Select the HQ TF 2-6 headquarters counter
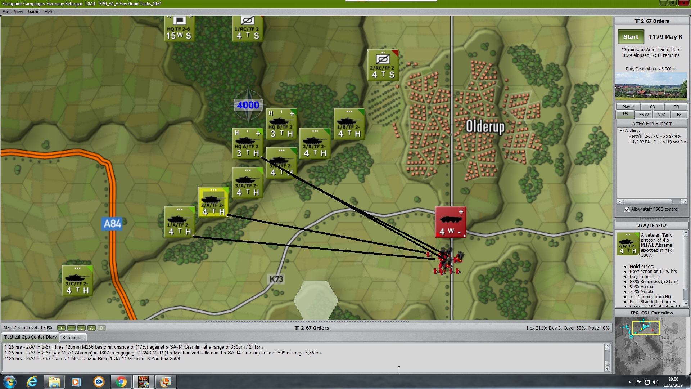Viewport: 691px width, 389px height. (x=179, y=29)
